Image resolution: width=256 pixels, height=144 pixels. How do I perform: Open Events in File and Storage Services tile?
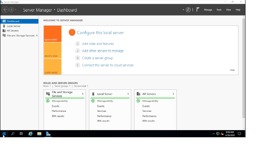[55, 106]
